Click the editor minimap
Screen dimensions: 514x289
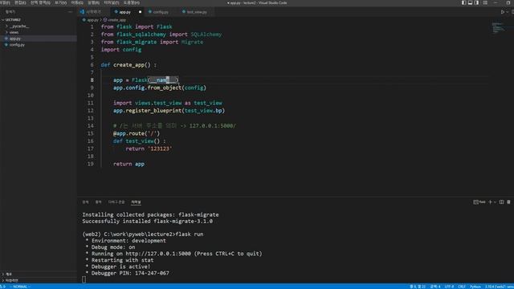(499, 28)
